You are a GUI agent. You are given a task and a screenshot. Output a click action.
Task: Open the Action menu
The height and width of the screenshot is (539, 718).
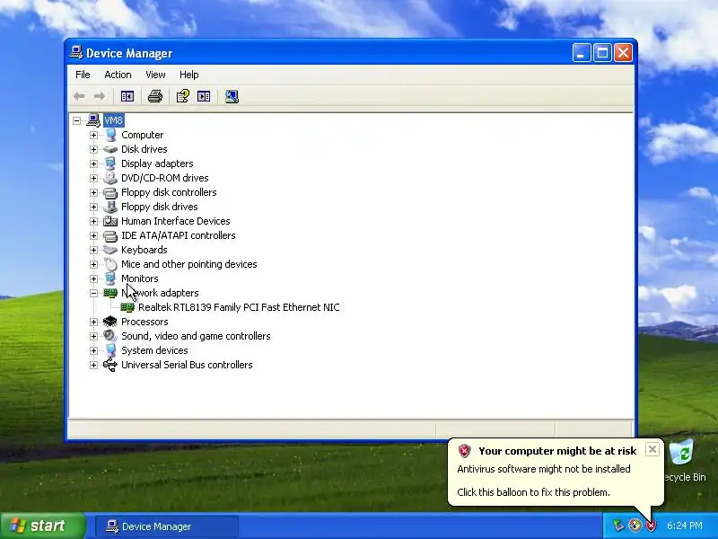coord(118,75)
